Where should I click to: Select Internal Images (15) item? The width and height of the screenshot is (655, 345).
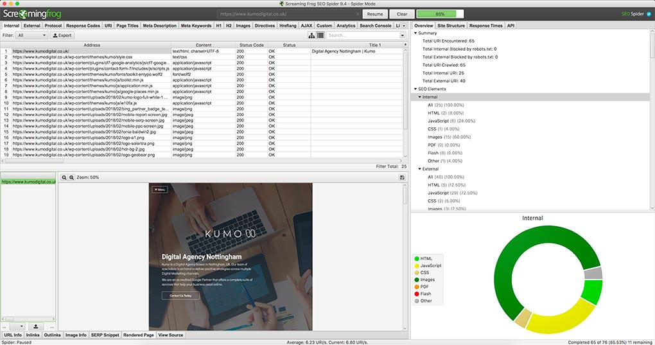click(449, 137)
